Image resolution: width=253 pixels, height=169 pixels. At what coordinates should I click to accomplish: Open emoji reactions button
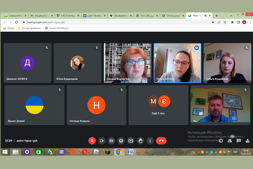point(121,141)
